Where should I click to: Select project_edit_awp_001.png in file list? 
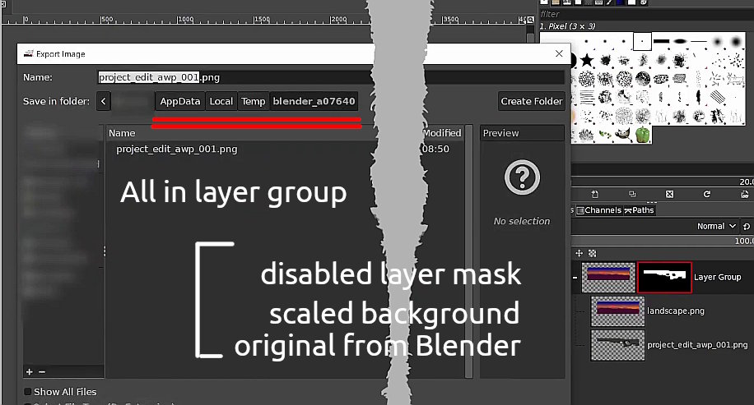(176, 150)
